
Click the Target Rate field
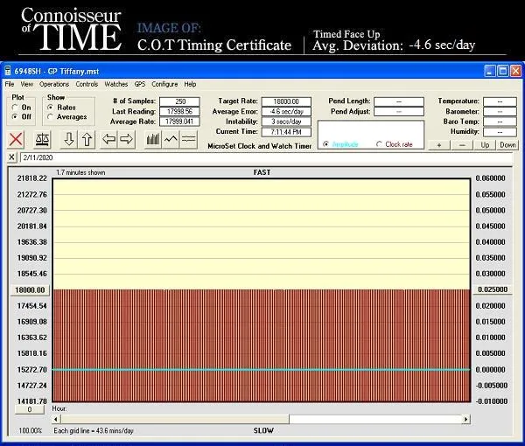(x=286, y=101)
